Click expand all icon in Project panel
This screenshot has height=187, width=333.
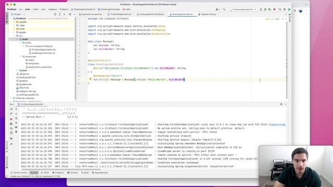coord(60,14)
